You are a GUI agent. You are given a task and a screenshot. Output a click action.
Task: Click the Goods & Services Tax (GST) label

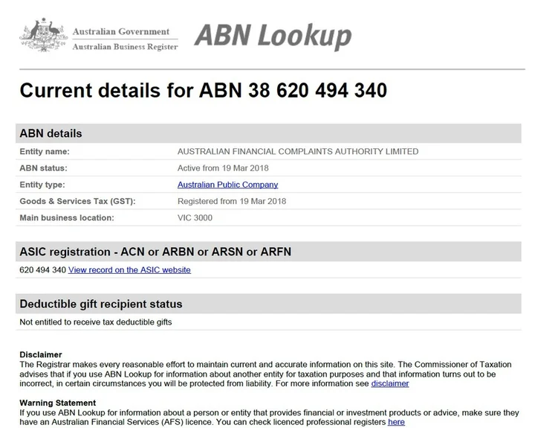click(77, 202)
